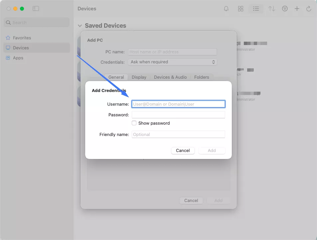
Task: Focus the Password field
Action: 178,115
